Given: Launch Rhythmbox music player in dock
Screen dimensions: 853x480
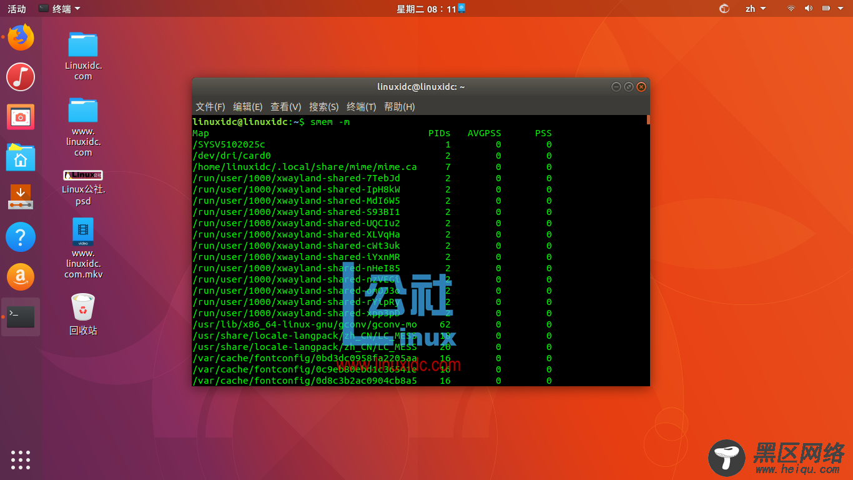Looking at the screenshot, I should (x=21, y=77).
